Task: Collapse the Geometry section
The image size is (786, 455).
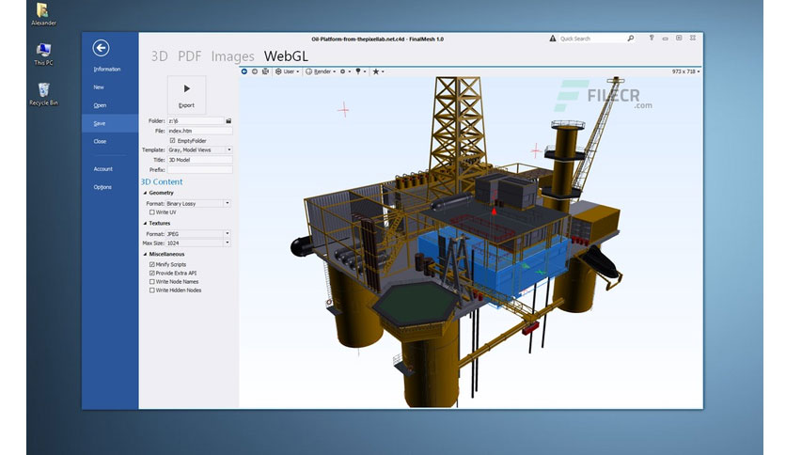Action: click(x=146, y=193)
